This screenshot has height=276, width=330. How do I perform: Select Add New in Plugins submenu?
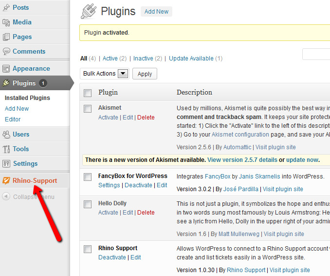click(17, 109)
